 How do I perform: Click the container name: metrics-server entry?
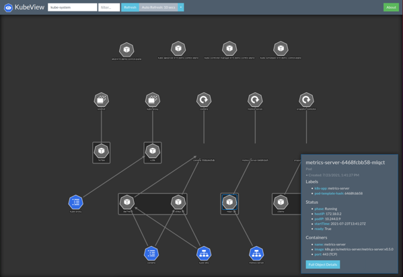click(330, 244)
